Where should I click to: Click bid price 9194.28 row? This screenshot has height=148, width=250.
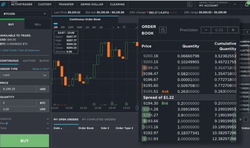(x=189, y=109)
